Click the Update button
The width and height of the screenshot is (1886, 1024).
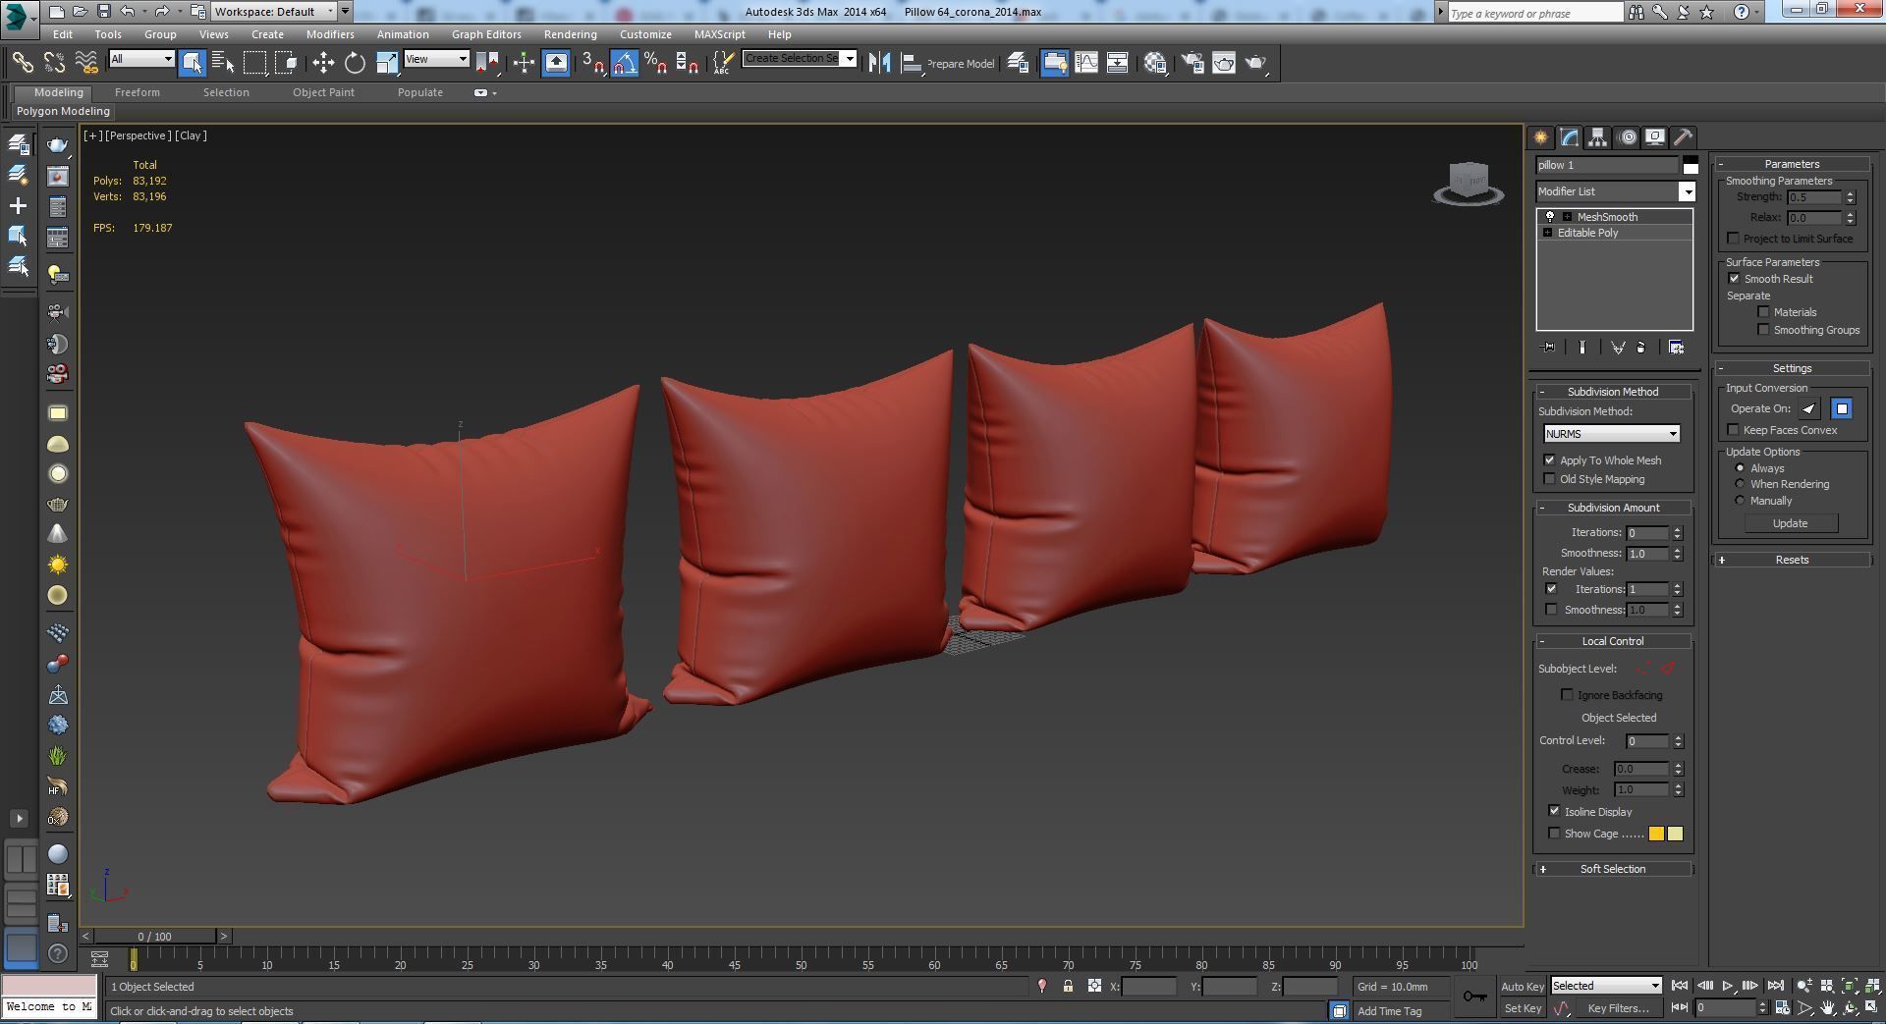coord(1790,523)
